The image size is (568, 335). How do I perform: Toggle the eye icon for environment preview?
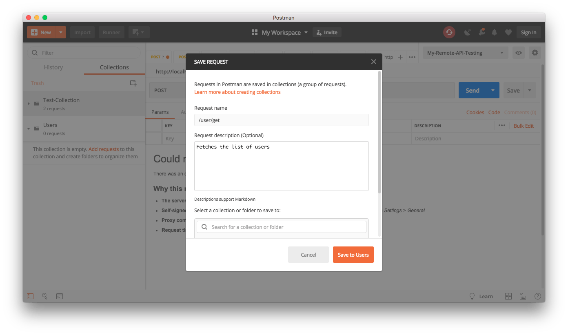click(x=518, y=53)
